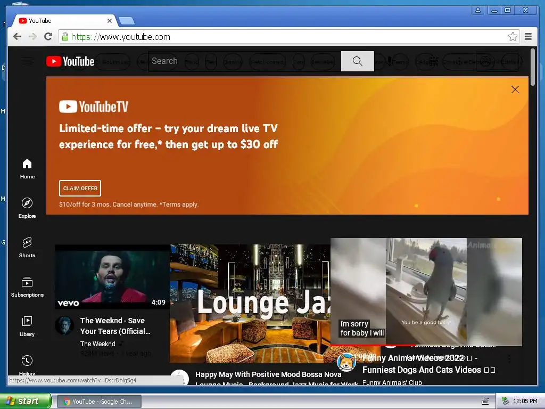This screenshot has height=409, width=545.
Task: Open the Chrome menu hamburger button
Action: click(x=529, y=37)
